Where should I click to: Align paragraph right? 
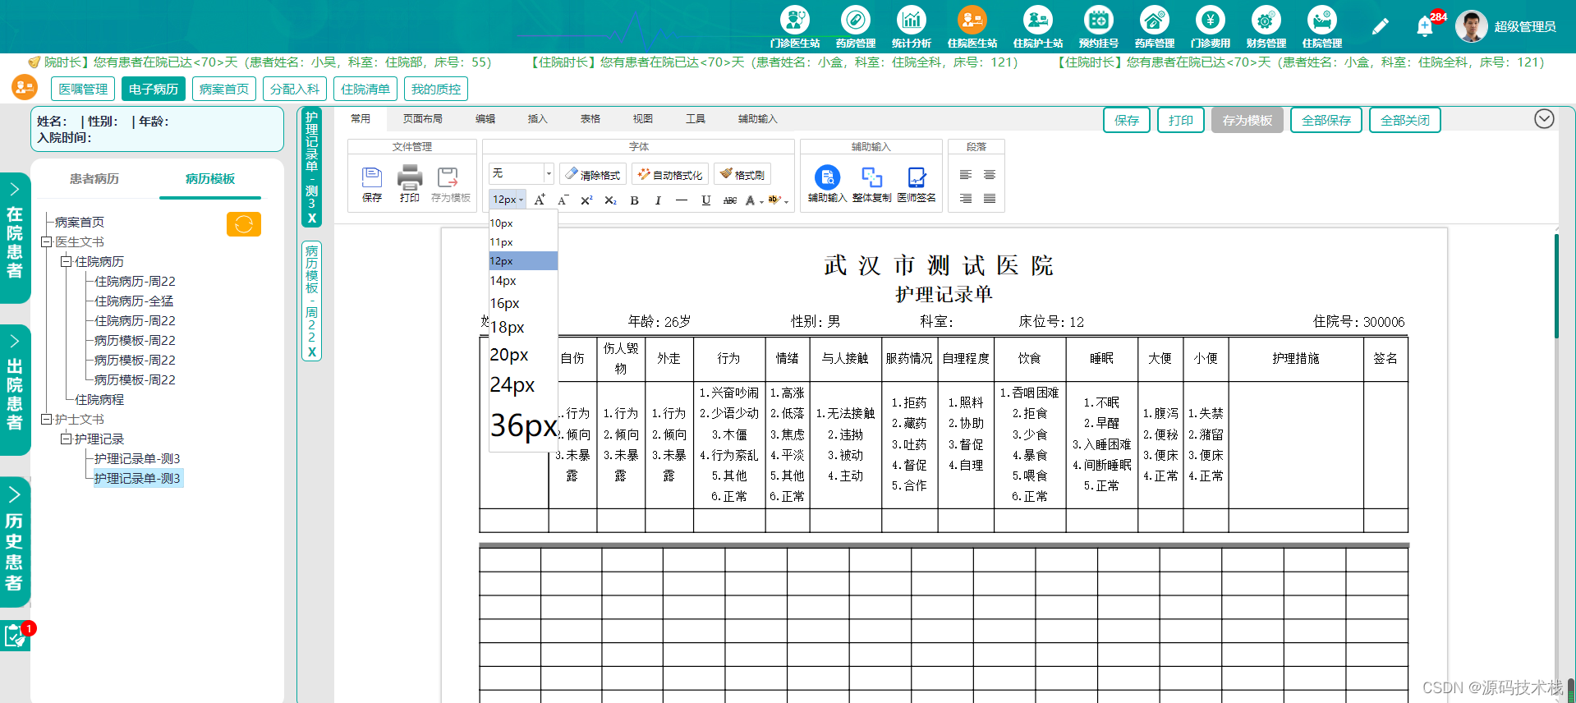click(966, 199)
